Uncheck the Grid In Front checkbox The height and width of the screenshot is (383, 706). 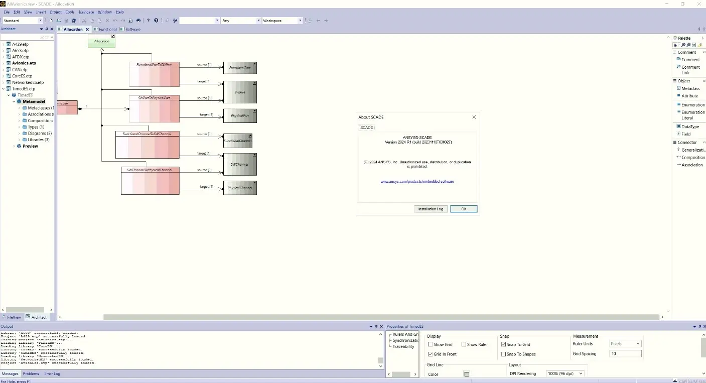431,354
